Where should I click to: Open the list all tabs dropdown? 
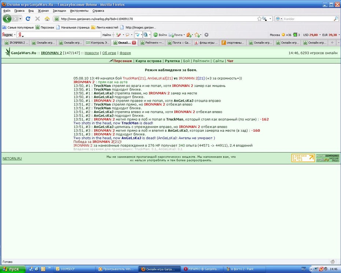coord(338,43)
